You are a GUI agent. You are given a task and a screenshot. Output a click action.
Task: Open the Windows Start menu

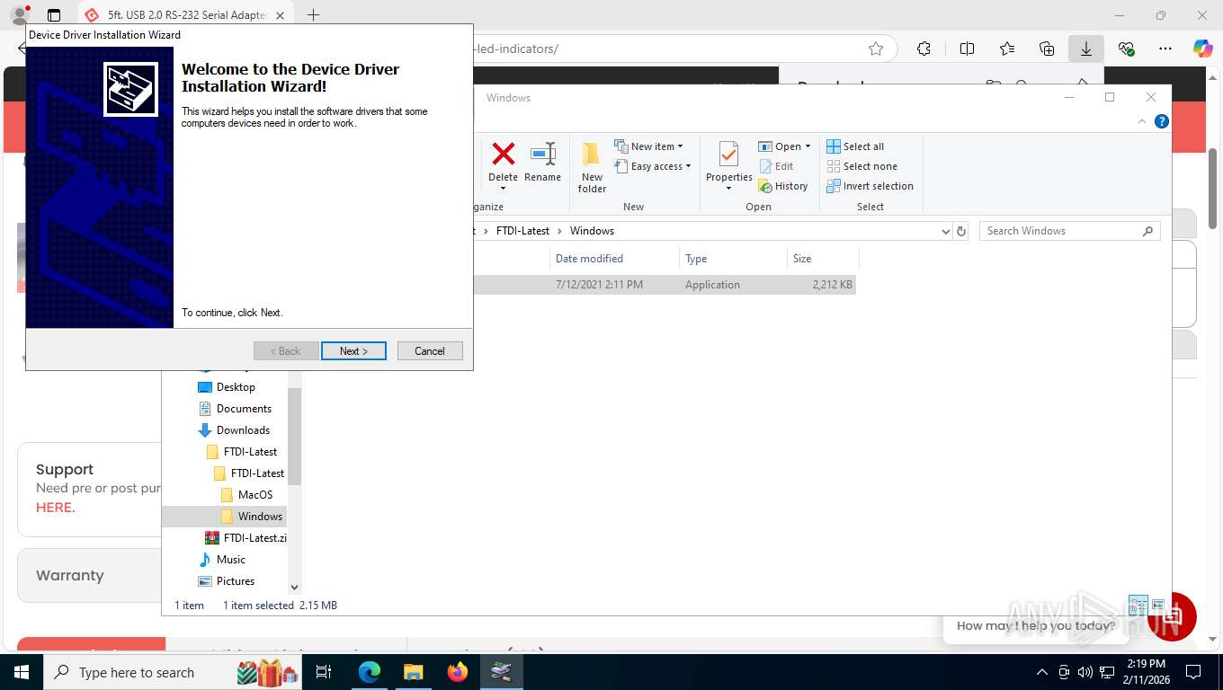click(21, 672)
